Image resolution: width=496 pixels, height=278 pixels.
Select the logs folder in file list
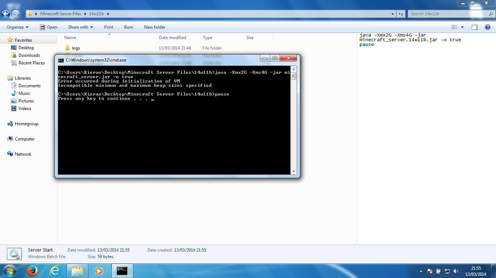(x=76, y=48)
